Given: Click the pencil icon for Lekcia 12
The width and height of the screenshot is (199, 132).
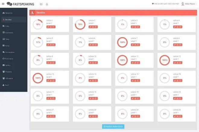Looking at the screenshot, I should point(175,62).
